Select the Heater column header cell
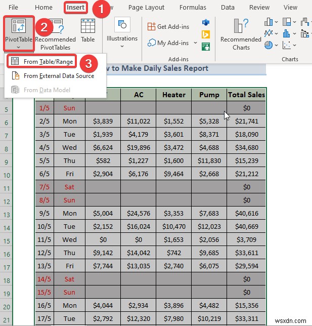The width and height of the screenshot is (312, 326). (x=173, y=95)
